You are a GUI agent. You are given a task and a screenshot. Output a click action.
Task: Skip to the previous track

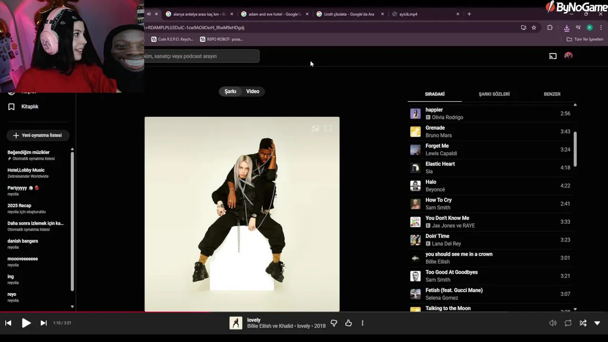pos(8,323)
